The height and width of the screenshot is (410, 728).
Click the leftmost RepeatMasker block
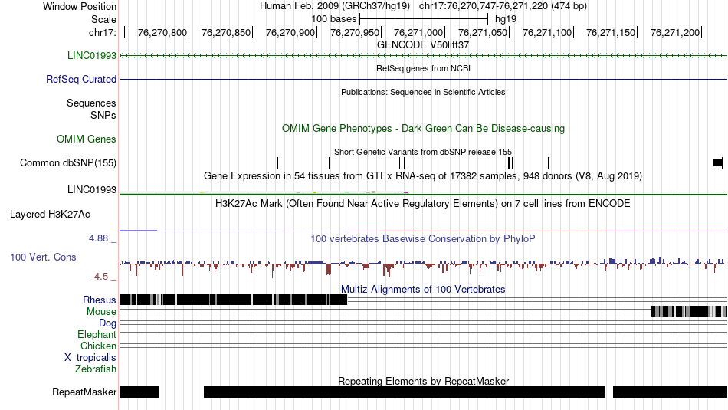[x=139, y=392]
